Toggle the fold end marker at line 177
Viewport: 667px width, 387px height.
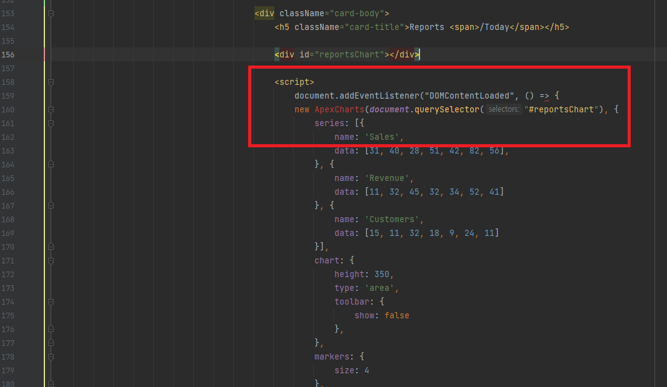(51, 343)
